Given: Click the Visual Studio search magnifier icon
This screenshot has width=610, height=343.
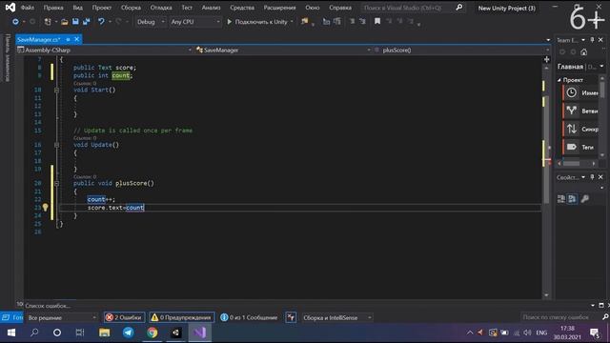Looking at the screenshot, I should (x=459, y=8).
